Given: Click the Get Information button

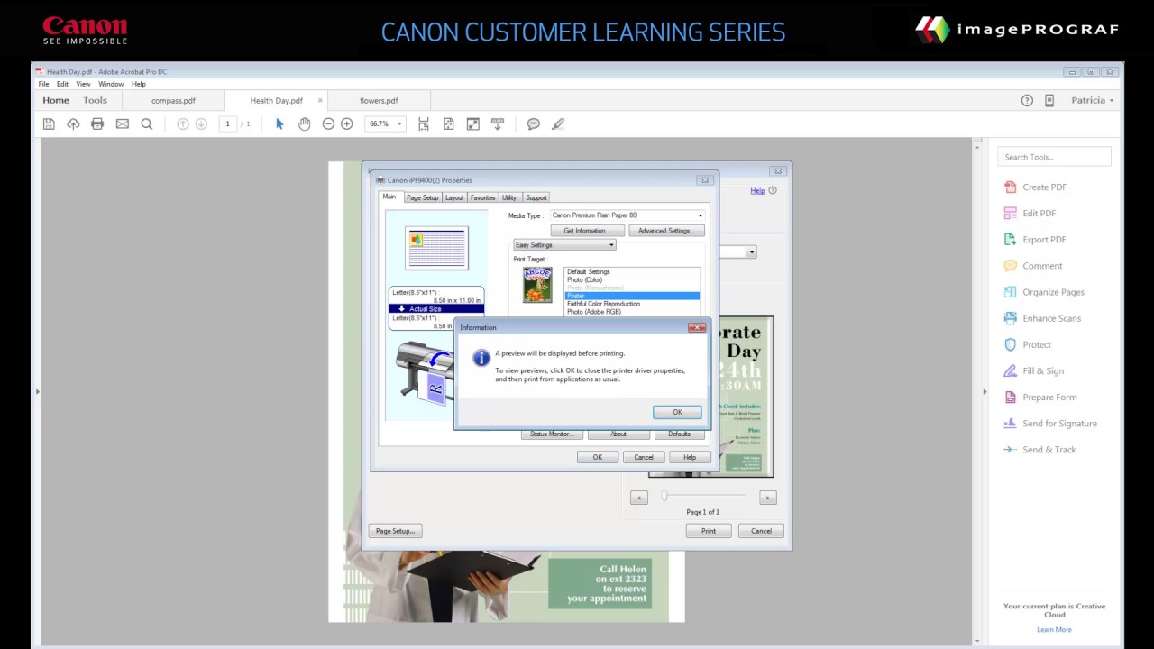Looking at the screenshot, I should (587, 231).
